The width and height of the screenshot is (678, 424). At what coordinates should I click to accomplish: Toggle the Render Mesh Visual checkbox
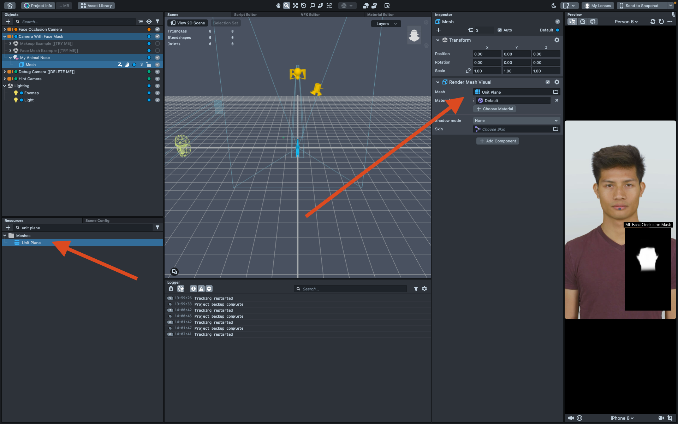pyautogui.click(x=547, y=82)
